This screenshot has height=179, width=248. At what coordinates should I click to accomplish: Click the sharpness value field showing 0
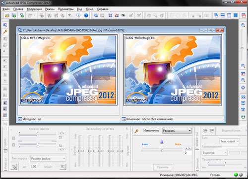pos(188,153)
